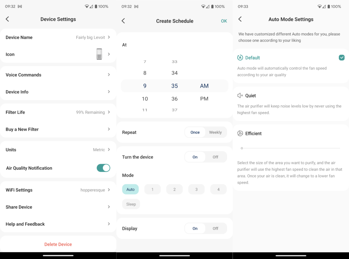Viewport: 349px width, 259px height.
Task: Open the Share Device row label
Action: pos(19,207)
